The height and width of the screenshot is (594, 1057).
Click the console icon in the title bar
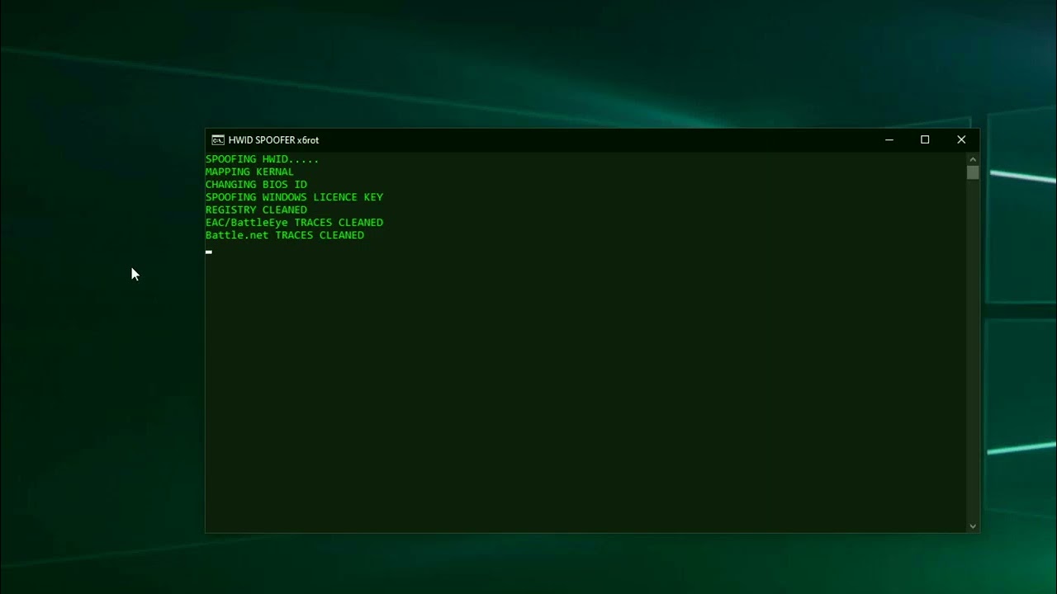218,140
